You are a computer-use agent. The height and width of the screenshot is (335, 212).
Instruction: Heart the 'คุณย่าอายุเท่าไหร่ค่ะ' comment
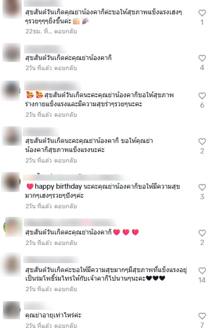click(x=202, y=316)
